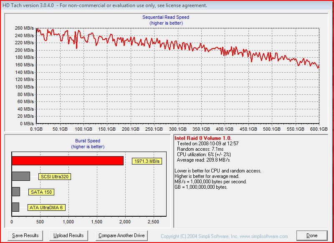Select the Intel Raid 0 Volume heading
Screen dimensions: 334x243
coord(203,138)
